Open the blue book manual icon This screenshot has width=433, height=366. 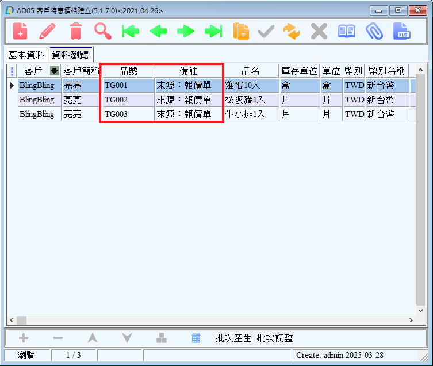[x=347, y=31]
